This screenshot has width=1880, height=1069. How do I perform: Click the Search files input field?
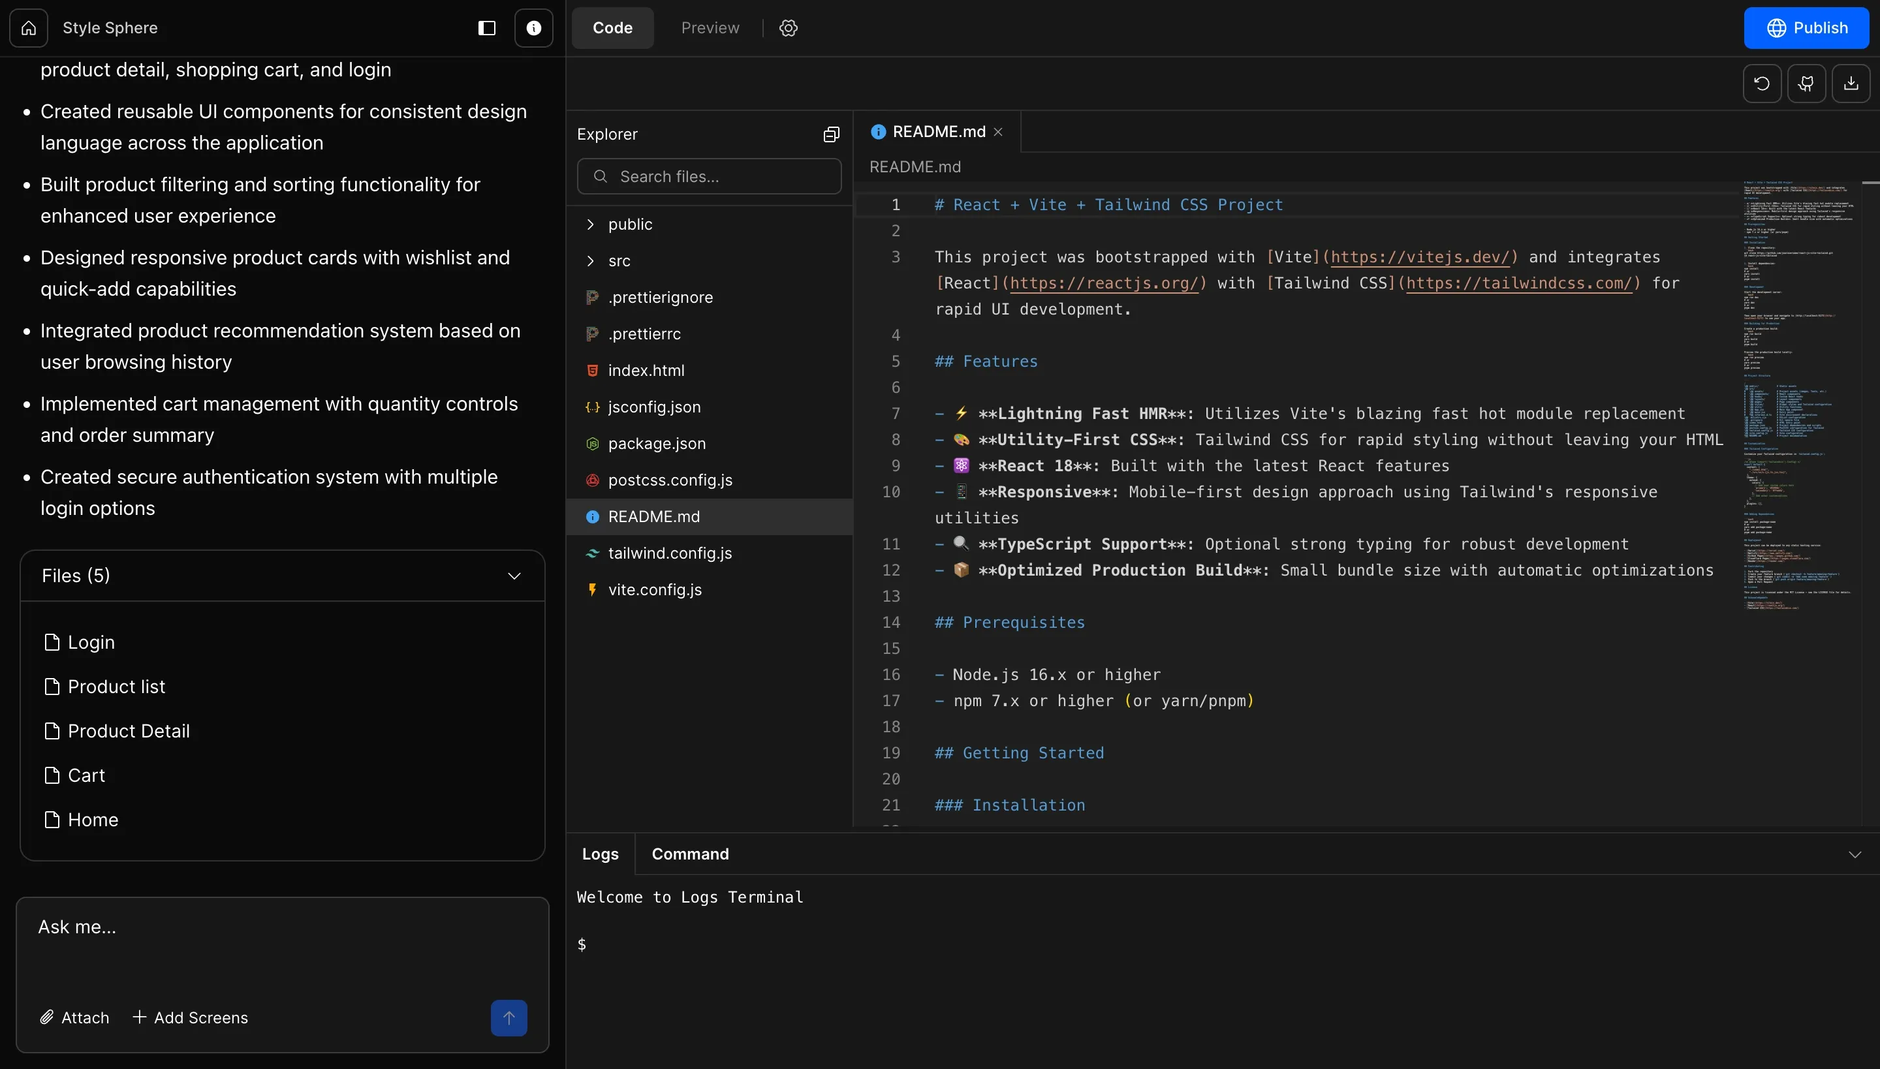[x=710, y=177]
